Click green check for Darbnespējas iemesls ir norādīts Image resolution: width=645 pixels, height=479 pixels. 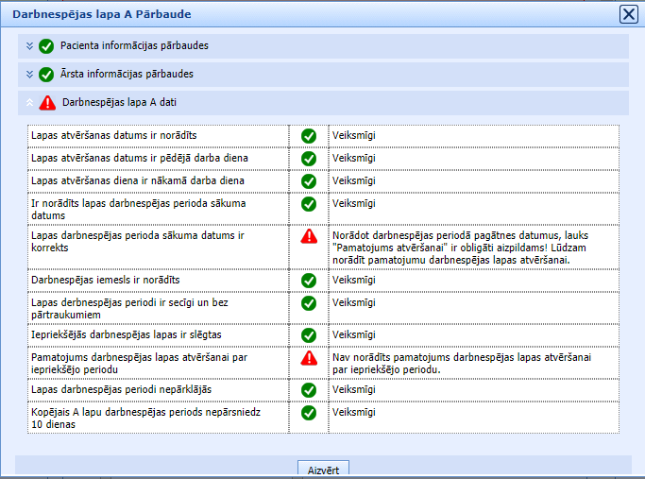(x=308, y=281)
